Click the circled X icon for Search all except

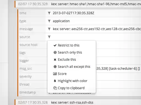pyautogui.click(x=55, y=67)
